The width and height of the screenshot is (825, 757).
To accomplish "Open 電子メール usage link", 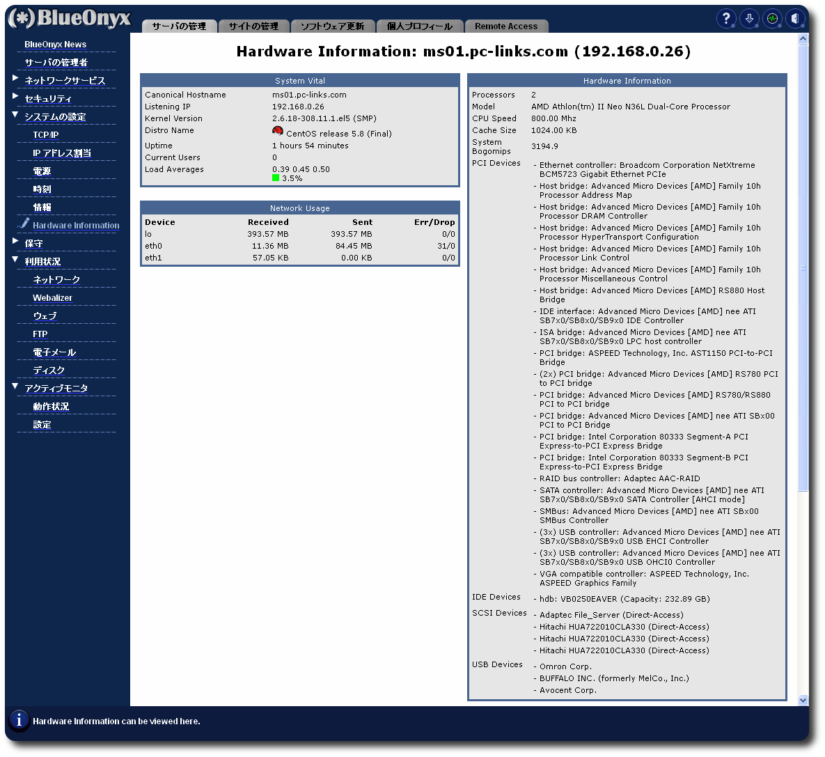I will (x=54, y=352).
